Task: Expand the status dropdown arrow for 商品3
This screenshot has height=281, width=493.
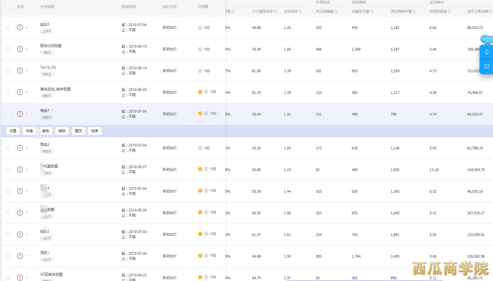Action: (27, 148)
